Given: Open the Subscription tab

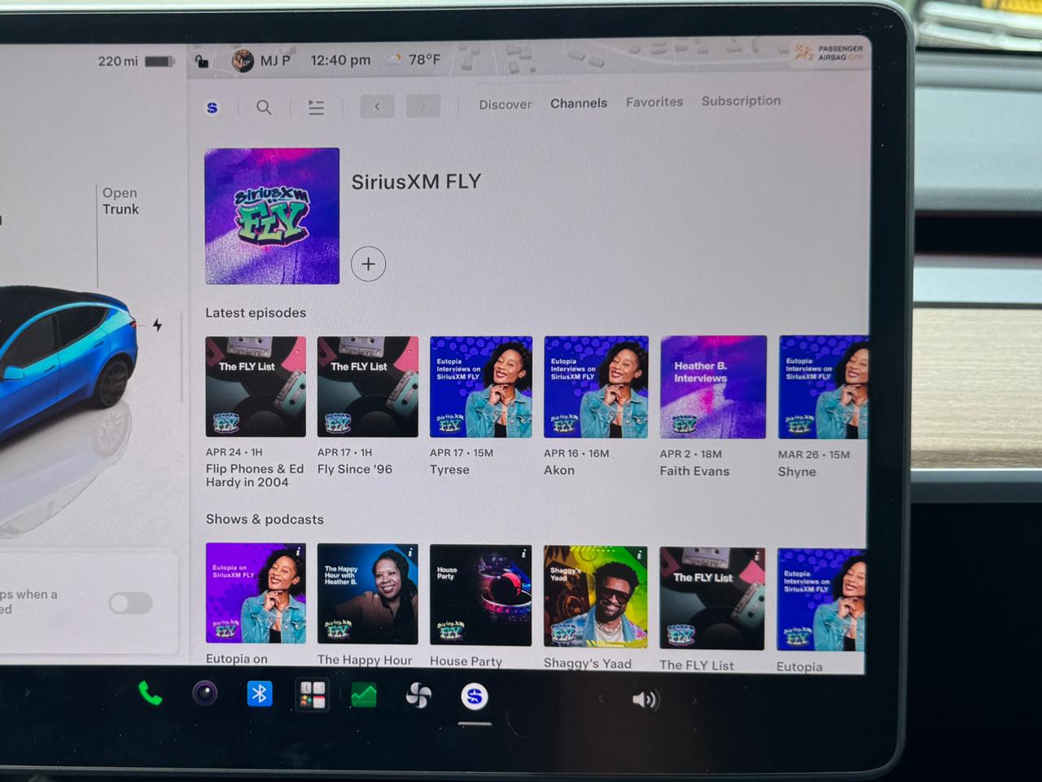Looking at the screenshot, I should tap(741, 101).
